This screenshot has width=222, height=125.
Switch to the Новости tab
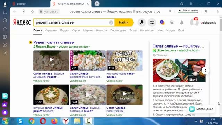pos(102,30)
